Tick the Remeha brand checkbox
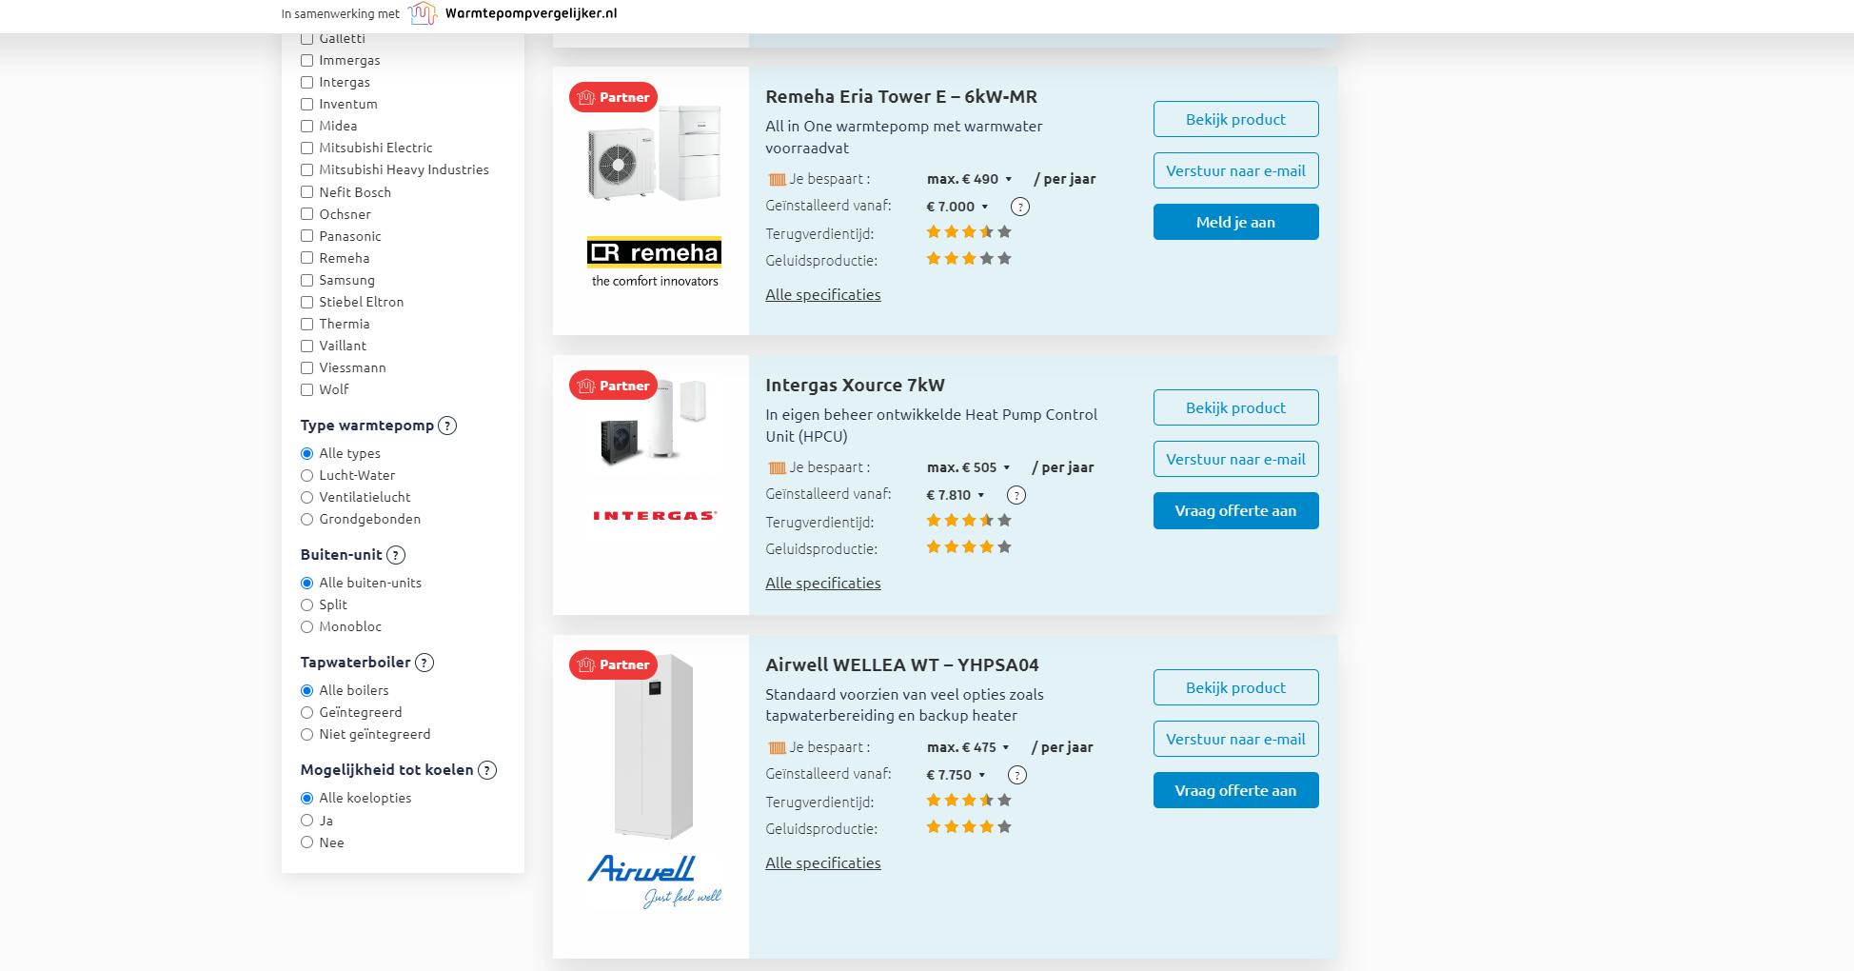Screen dimensions: 1854x971 coord(306,258)
